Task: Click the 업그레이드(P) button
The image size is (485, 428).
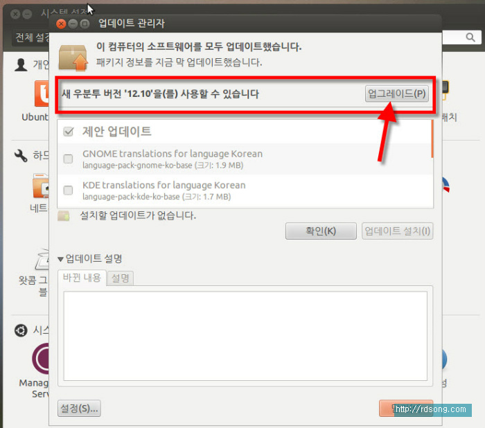Action: coord(397,93)
